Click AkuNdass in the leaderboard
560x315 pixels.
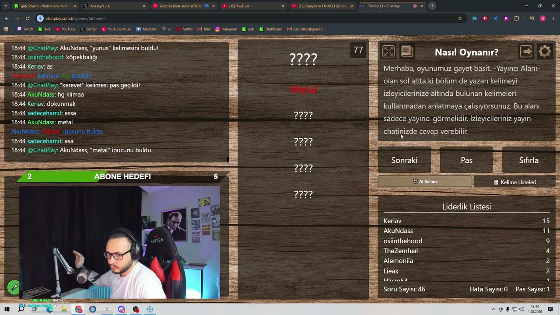click(x=398, y=231)
